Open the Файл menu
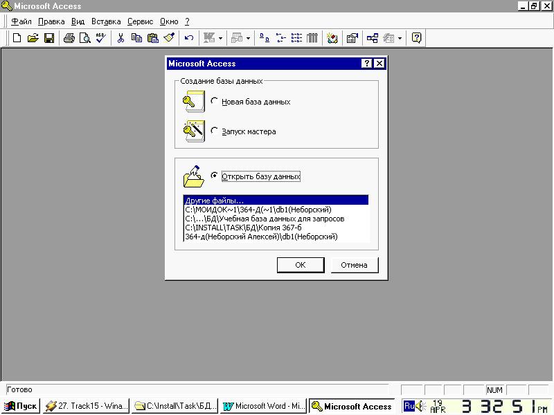The image size is (554, 415). pyautogui.click(x=21, y=21)
